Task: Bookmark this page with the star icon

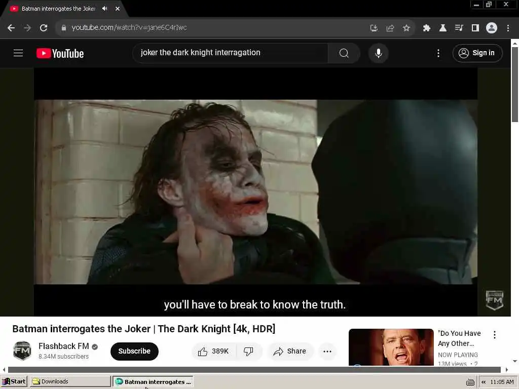Action: coord(406,28)
